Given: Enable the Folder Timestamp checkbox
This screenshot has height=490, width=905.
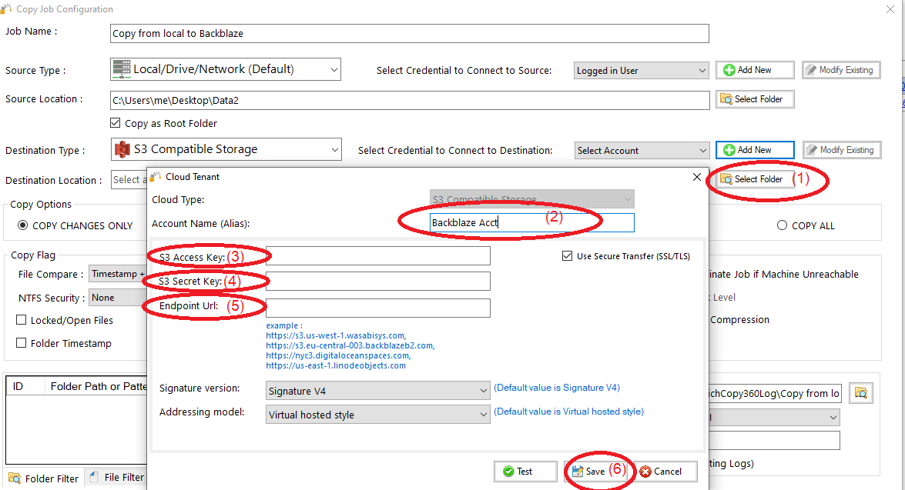Looking at the screenshot, I should point(22,343).
